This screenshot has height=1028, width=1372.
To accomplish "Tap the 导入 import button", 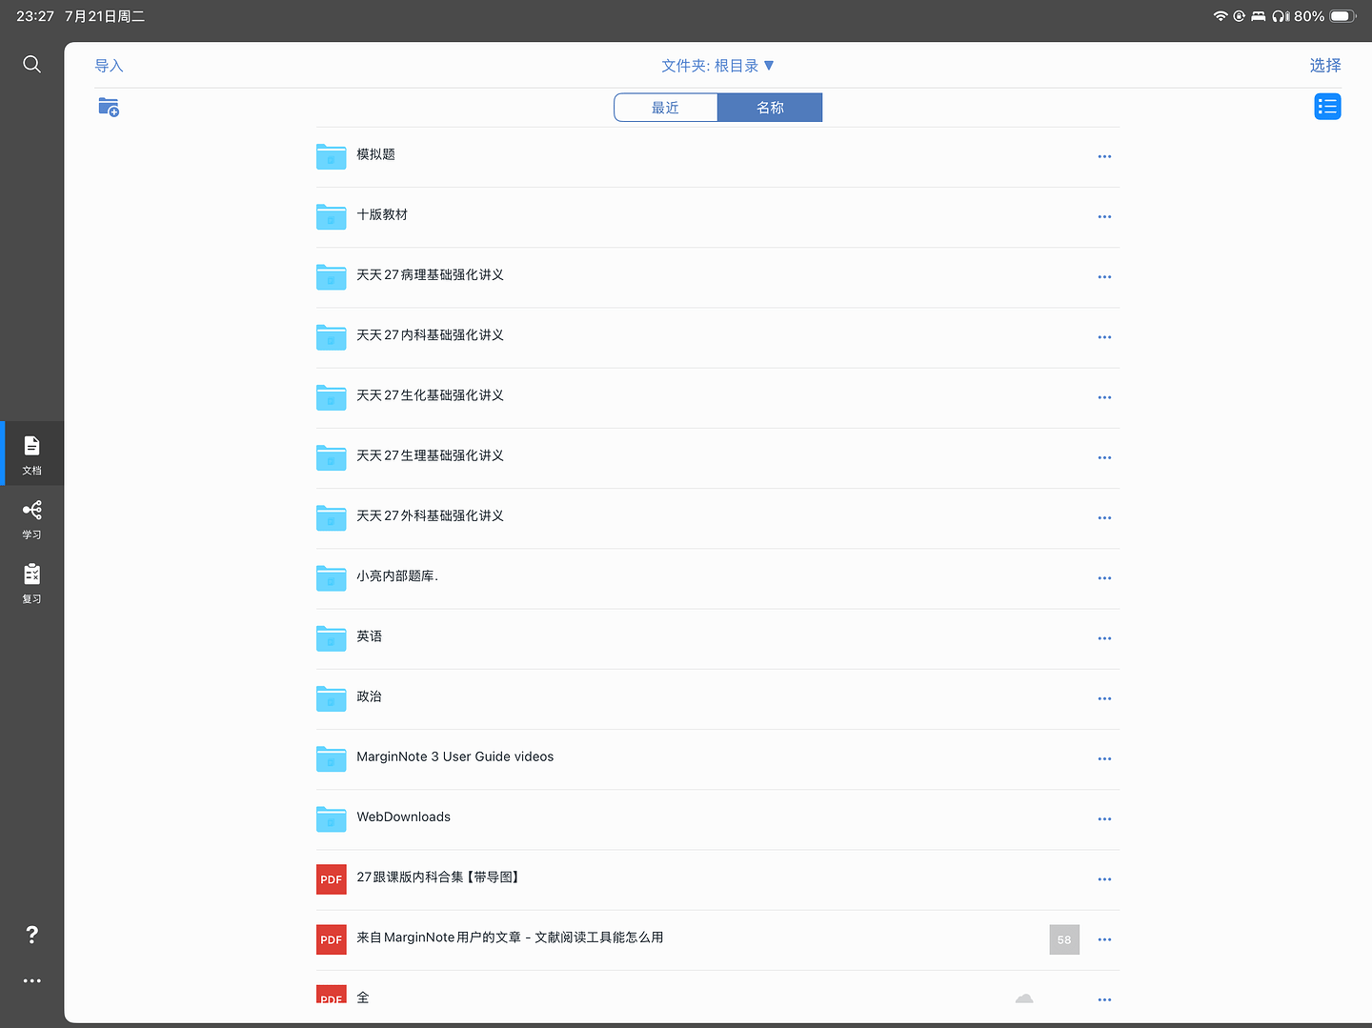I will (x=109, y=66).
